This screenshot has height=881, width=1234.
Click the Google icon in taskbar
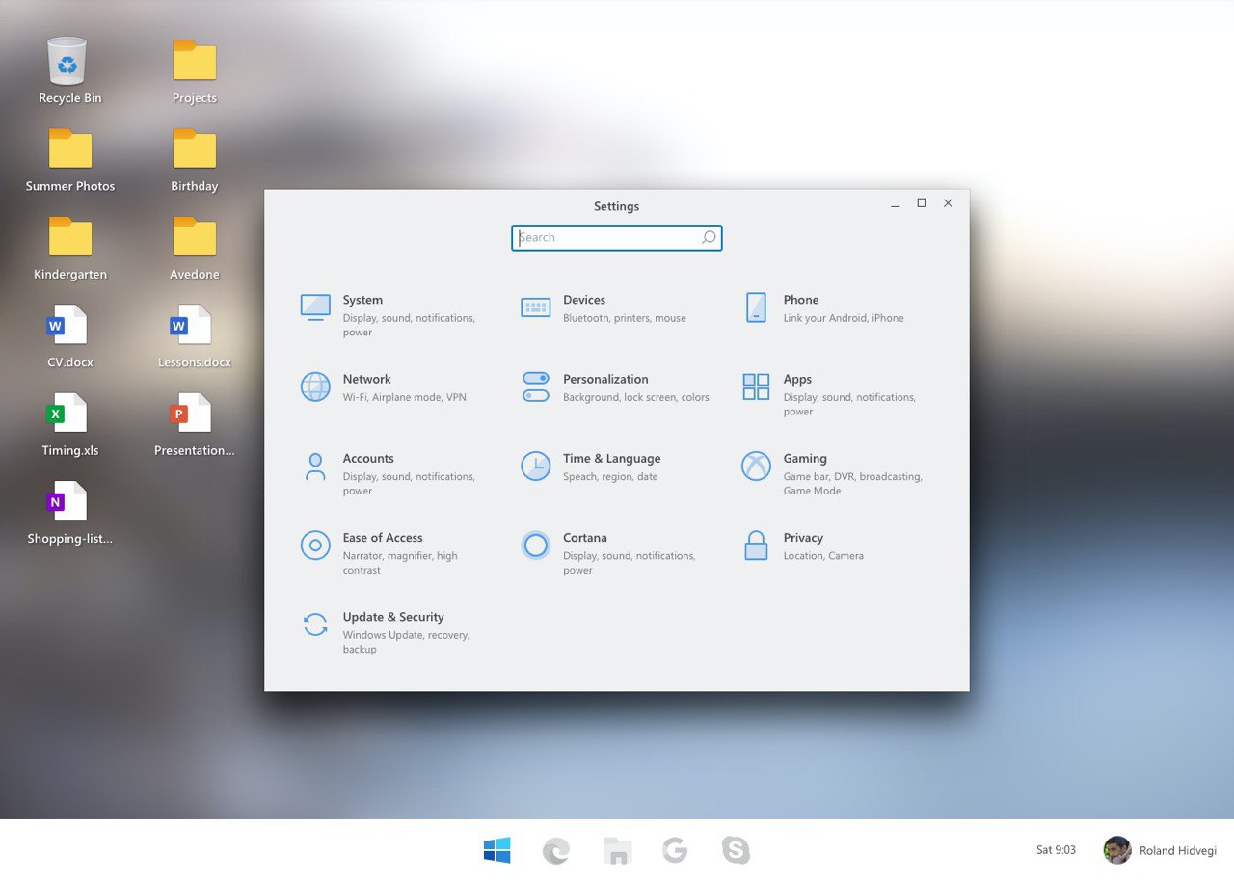coord(675,850)
